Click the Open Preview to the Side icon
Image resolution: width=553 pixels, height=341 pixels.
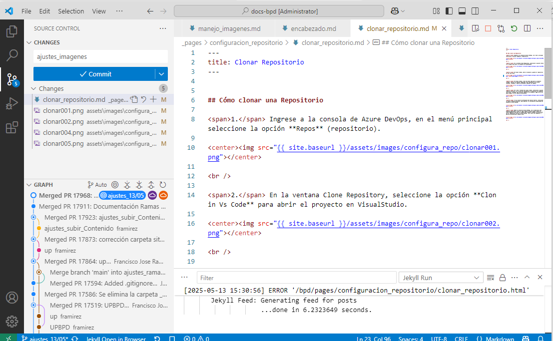pyautogui.click(x=476, y=28)
